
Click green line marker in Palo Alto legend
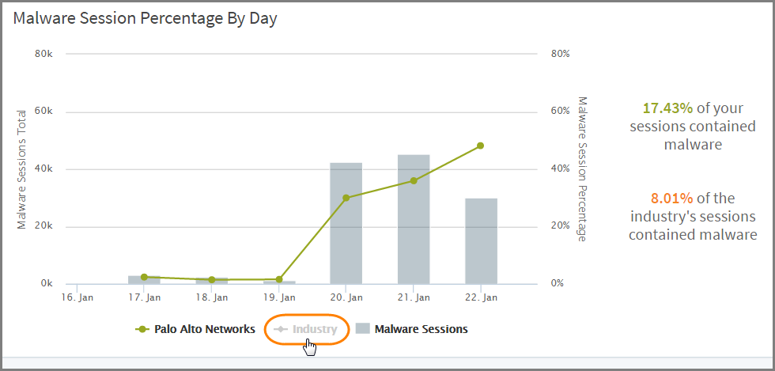(143, 329)
